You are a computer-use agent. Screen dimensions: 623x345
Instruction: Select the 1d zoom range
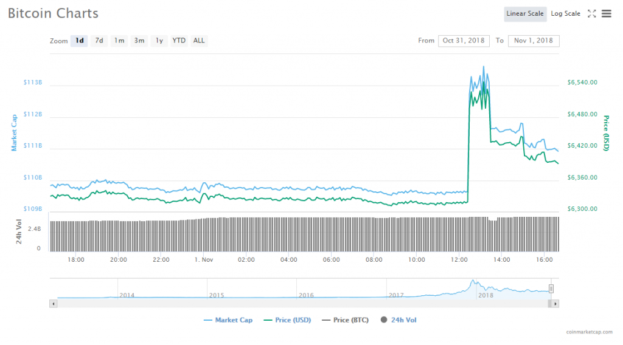(x=79, y=41)
